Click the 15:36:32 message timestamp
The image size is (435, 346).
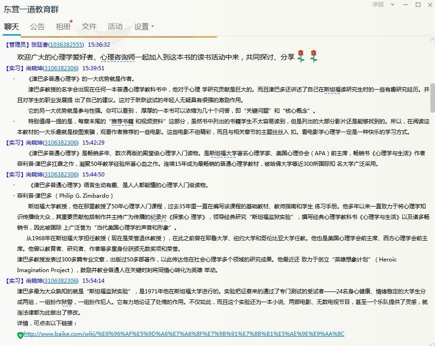99,45
